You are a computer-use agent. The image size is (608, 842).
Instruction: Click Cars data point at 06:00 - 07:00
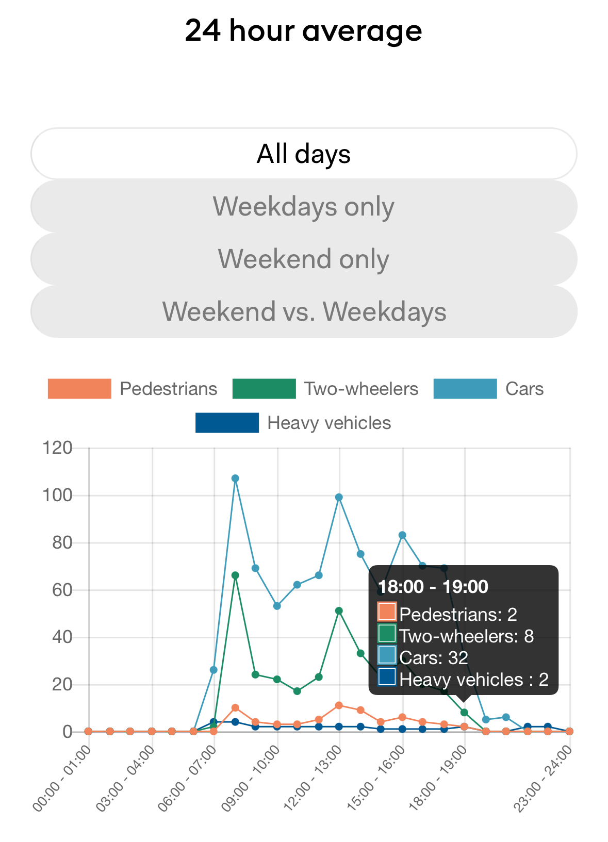(x=213, y=669)
